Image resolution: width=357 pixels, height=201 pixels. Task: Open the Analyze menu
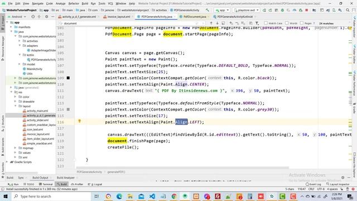(x=60, y=3)
